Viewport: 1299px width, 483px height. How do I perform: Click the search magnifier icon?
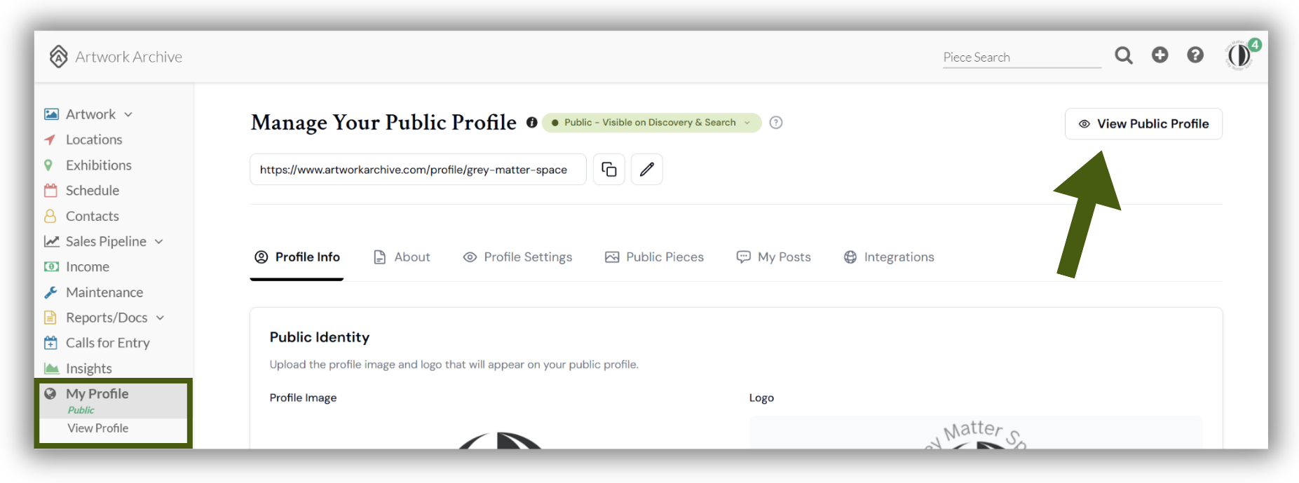1124,55
